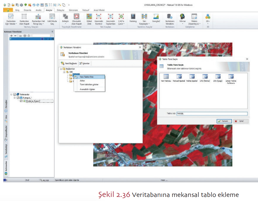Toggle the Kategori_1 checkbox
The width and height of the screenshot is (258, 201).
pyautogui.click(x=18, y=98)
